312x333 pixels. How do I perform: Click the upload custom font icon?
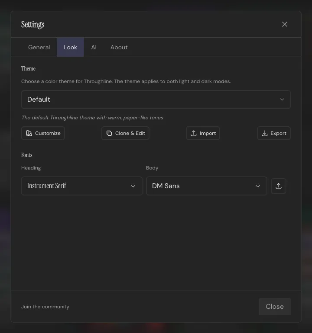[278, 186]
